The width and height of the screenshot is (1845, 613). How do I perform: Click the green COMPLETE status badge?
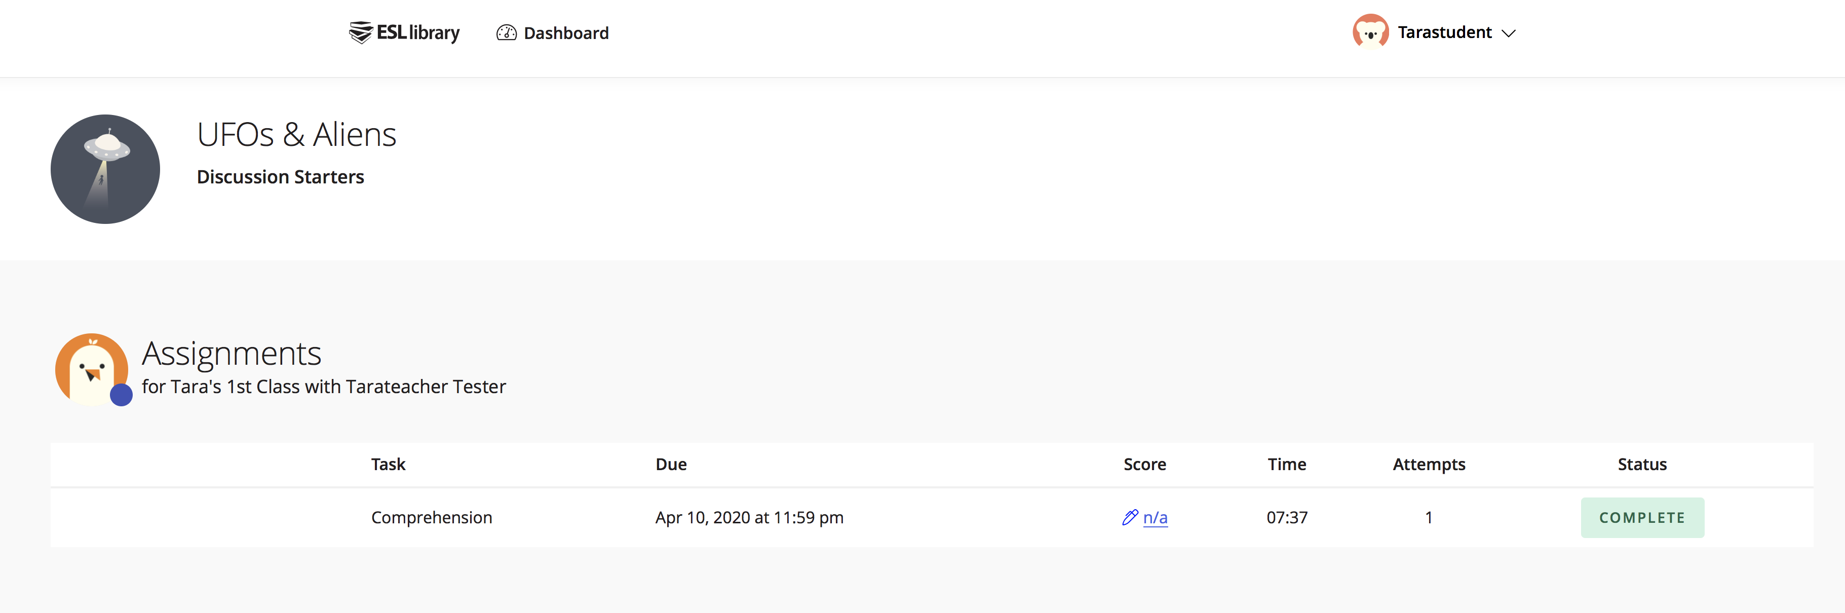coord(1641,517)
